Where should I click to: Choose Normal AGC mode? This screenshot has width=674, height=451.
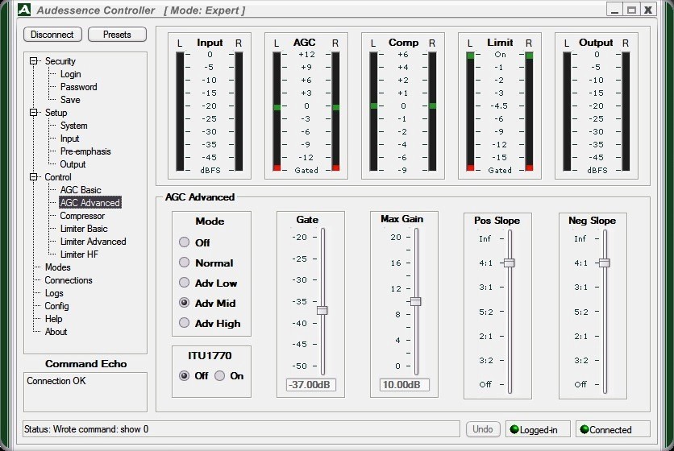click(184, 263)
